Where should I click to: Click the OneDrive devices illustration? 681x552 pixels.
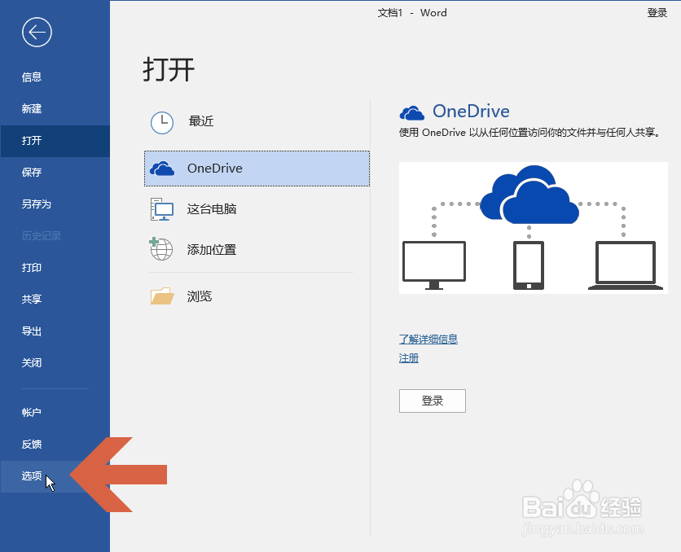(534, 228)
